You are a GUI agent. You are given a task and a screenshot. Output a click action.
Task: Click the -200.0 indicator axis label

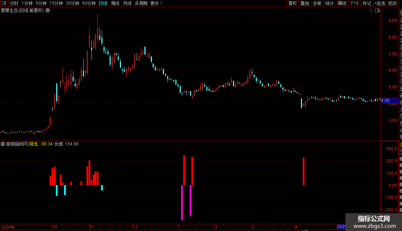(x=391, y=210)
